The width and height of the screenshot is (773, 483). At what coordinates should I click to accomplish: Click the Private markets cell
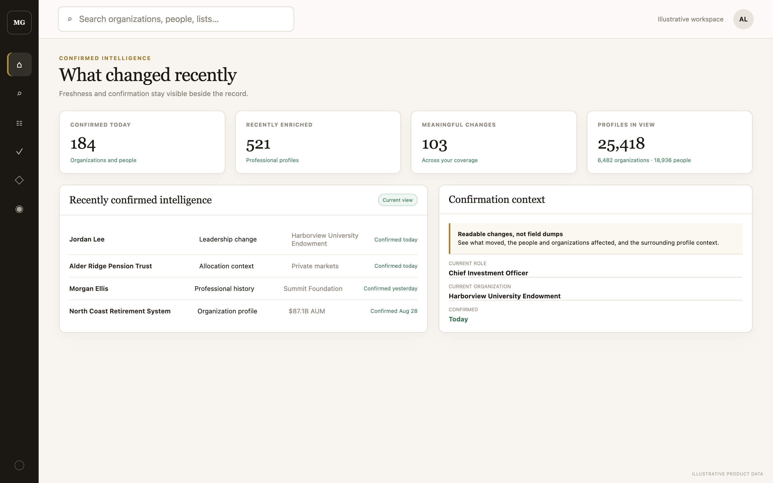coord(315,266)
